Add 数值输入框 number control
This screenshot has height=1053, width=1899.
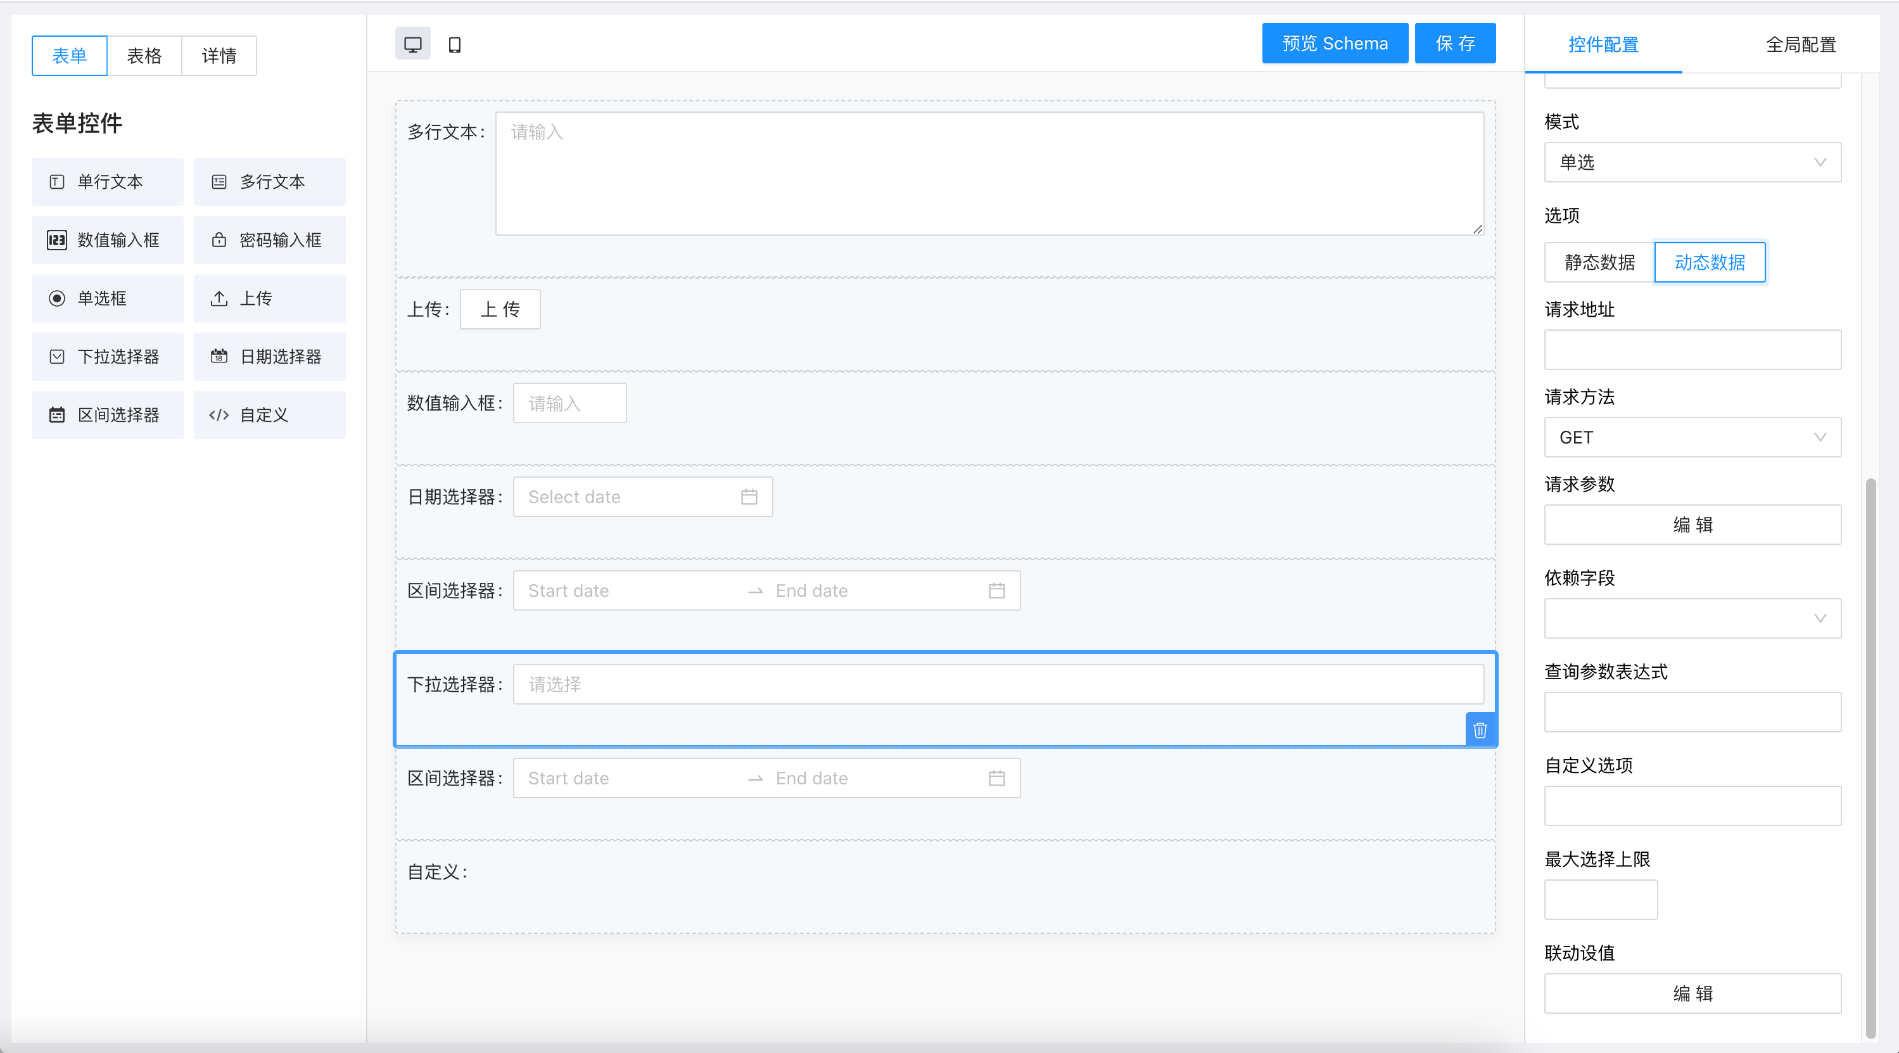(108, 240)
